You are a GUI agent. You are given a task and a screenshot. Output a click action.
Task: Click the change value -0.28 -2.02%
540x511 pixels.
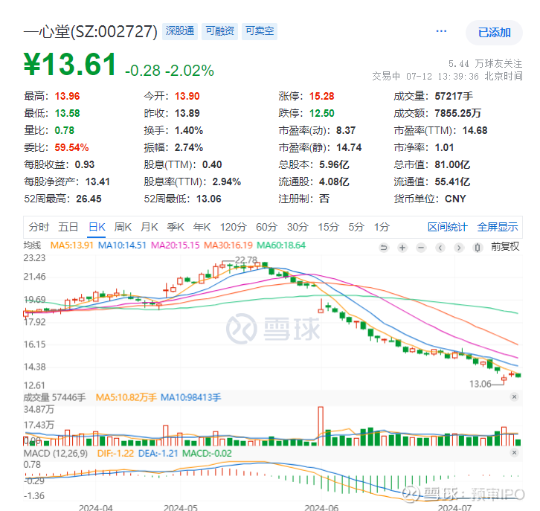[x=170, y=71]
